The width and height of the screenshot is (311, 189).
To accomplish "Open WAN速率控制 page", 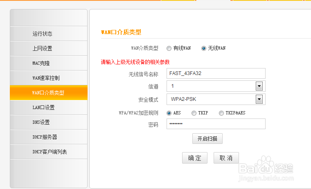I will coord(49,78).
